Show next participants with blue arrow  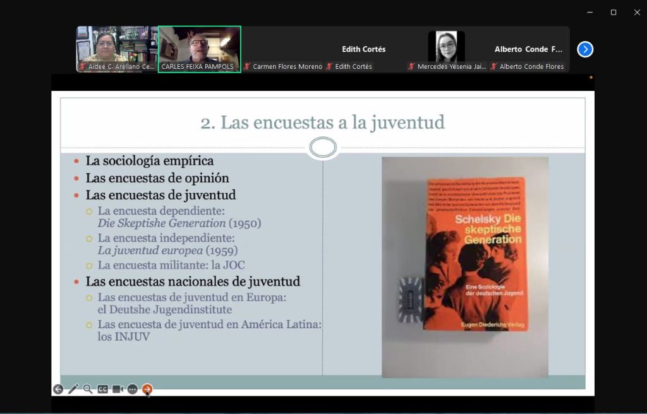tap(585, 49)
